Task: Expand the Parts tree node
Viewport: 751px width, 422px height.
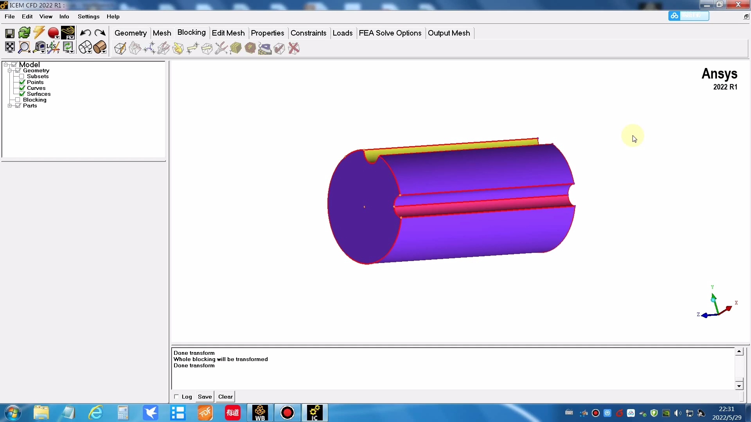Action: coord(10,106)
